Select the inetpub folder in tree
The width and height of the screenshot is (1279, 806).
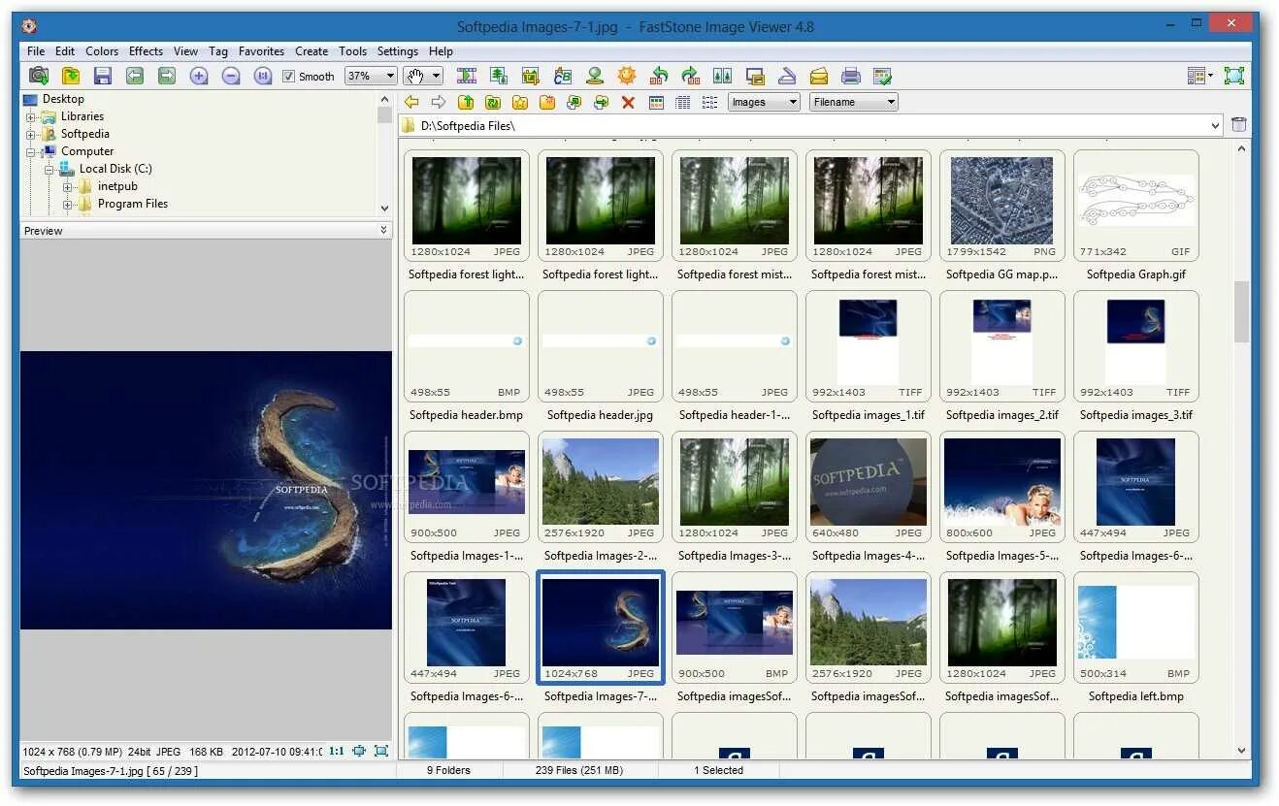[x=117, y=186]
